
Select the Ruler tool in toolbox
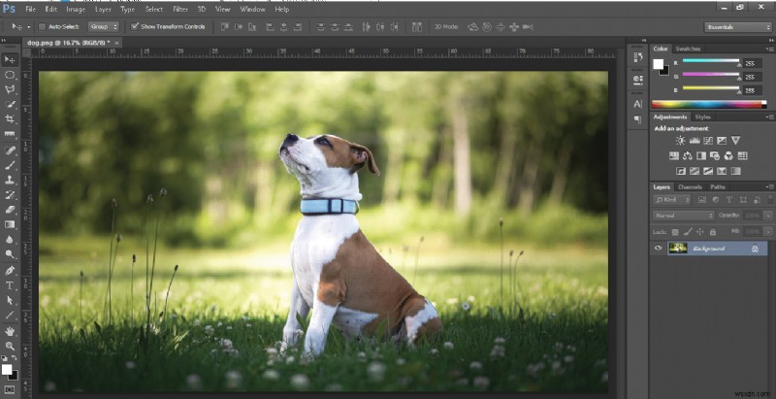10,134
